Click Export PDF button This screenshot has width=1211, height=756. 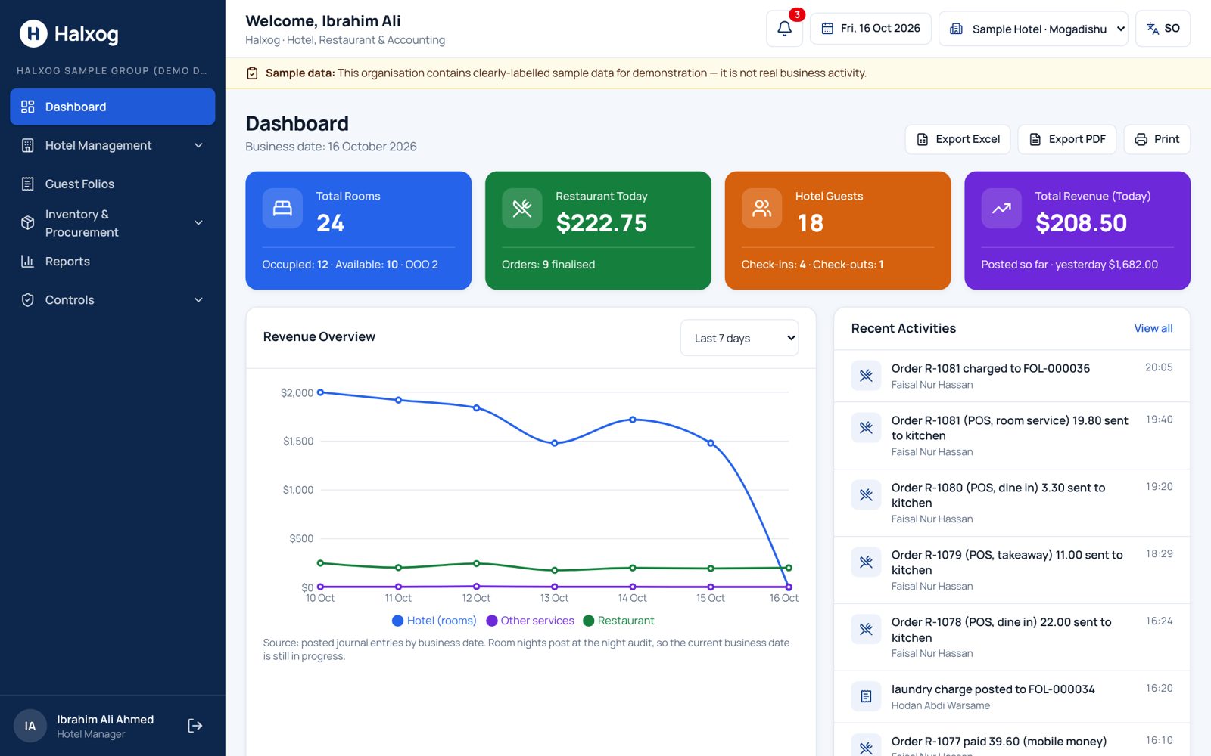tap(1067, 139)
